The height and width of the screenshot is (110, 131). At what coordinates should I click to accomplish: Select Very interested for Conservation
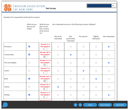pyautogui.click(x=109, y=55)
